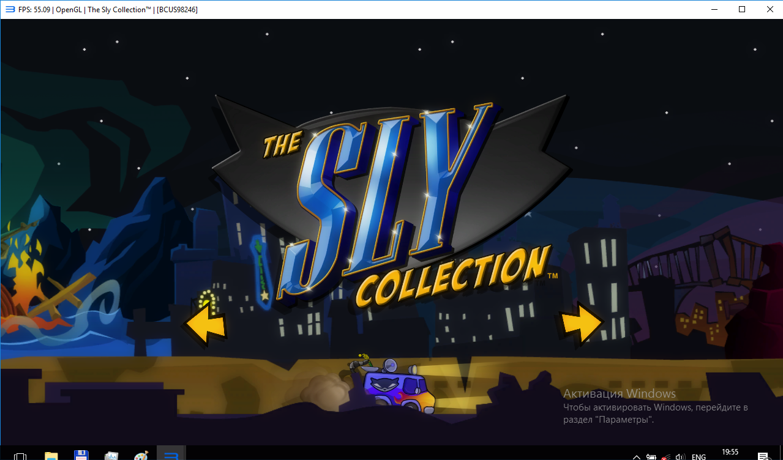The image size is (783, 460).
Task: Click the RPCS3 taskbar button
Action: [x=171, y=454]
